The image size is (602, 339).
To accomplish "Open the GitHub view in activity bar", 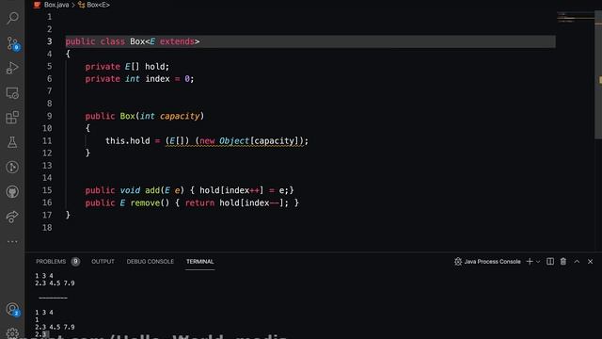I will click(12, 192).
